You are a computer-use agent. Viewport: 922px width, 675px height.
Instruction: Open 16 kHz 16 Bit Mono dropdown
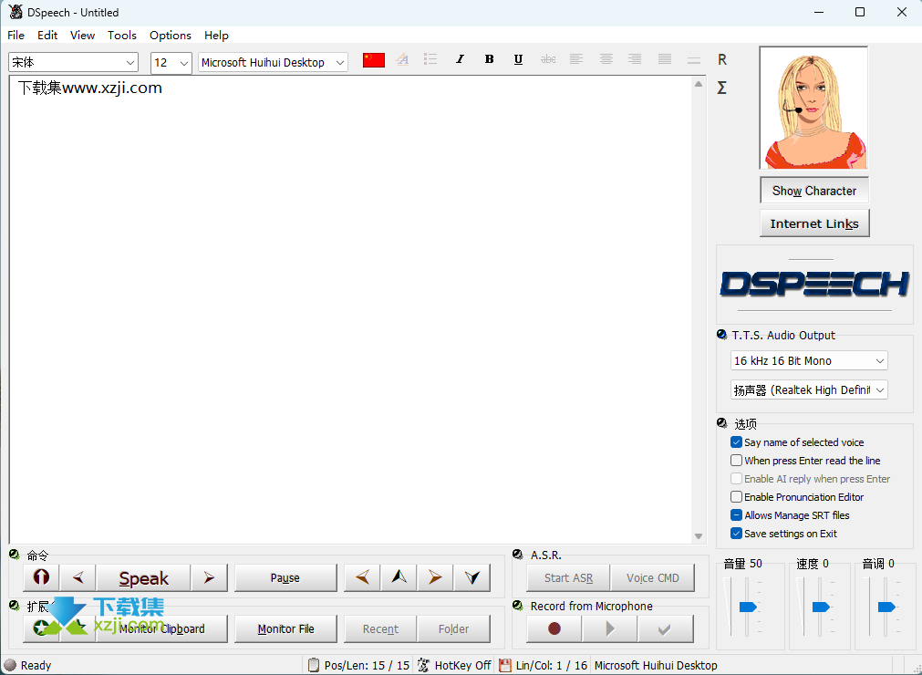[809, 360]
